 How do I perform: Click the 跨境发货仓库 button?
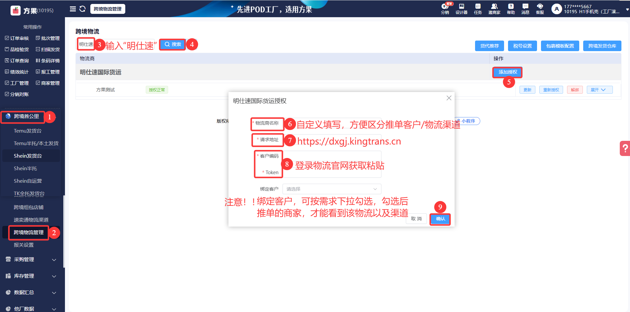(x=602, y=46)
